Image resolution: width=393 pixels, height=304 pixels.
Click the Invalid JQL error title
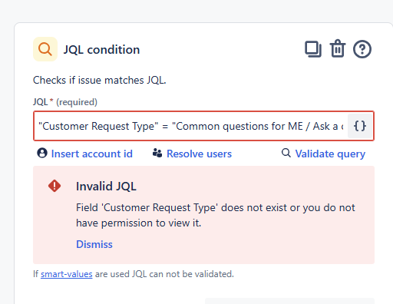[106, 186]
